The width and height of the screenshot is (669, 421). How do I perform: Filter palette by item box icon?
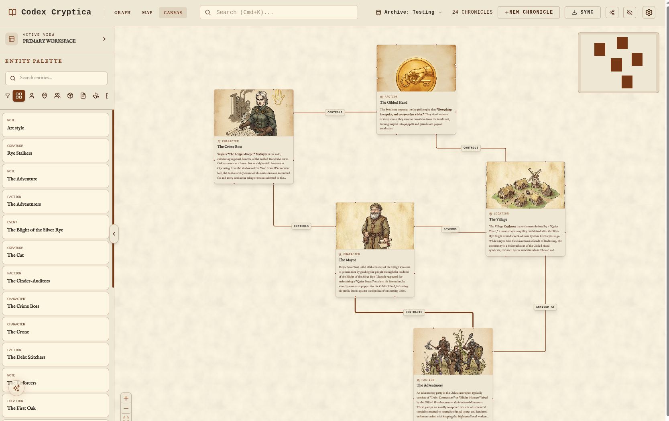click(x=70, y=96)
